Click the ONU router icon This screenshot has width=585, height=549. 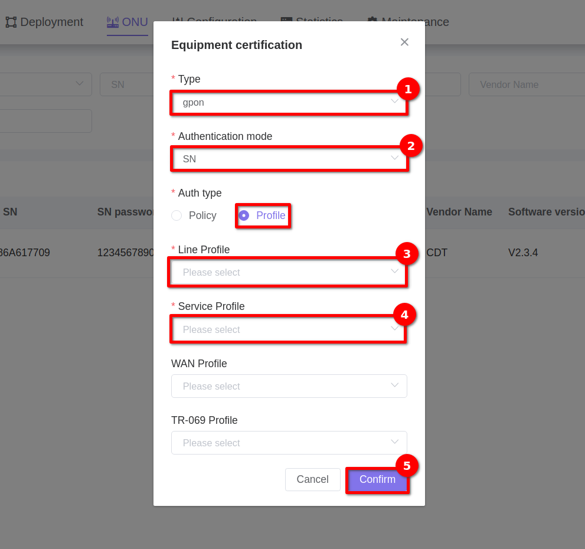click(113, 22)
